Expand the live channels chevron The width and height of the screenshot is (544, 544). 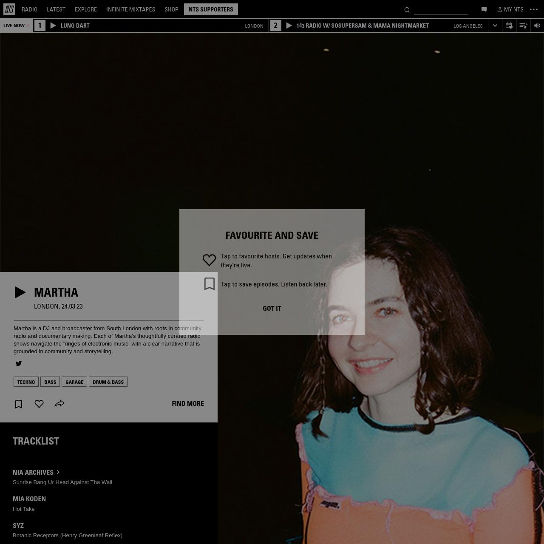pyautogui.click(x=495, y=25)
